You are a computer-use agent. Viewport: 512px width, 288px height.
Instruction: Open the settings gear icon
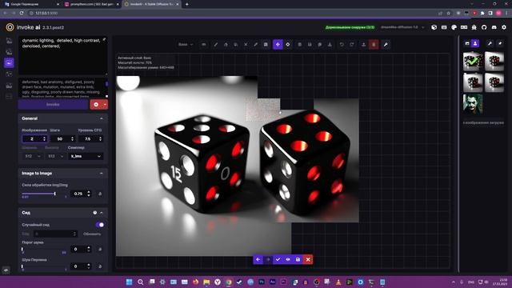pos(504,27)
